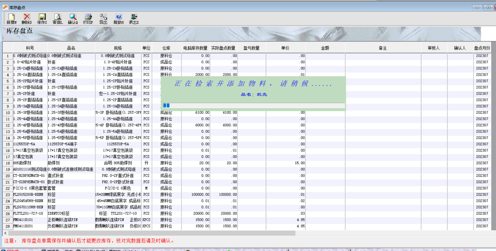
Task: Click the 100000.00 computer stock cell
Action: [195, 195]
